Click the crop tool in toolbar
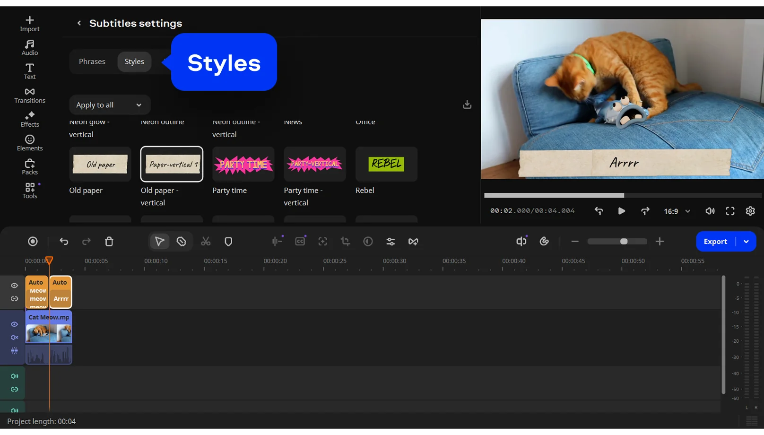This screenshot has height=435, width=764. [345, 242]
